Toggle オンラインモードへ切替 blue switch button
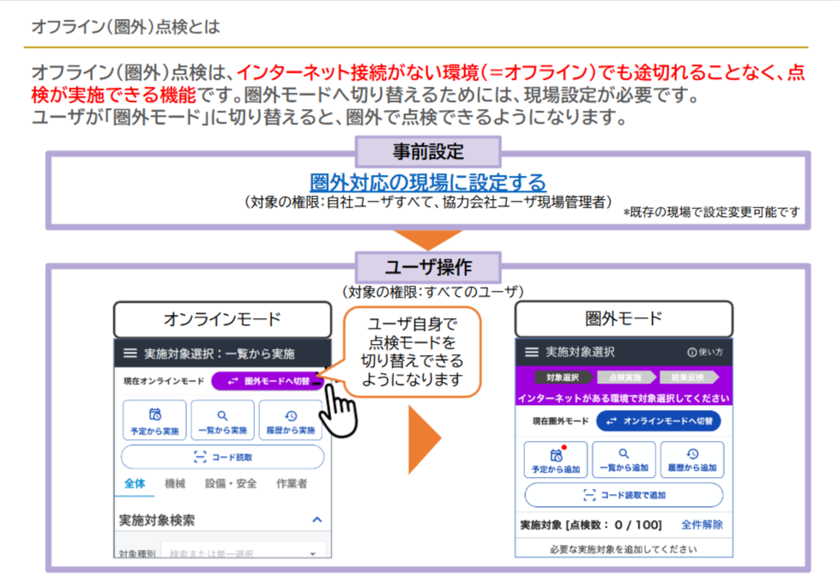The width and height of the screenshot is (839, 586). 659,421
